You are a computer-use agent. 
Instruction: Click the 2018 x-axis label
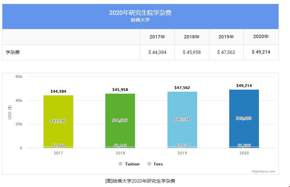[120, 153]
